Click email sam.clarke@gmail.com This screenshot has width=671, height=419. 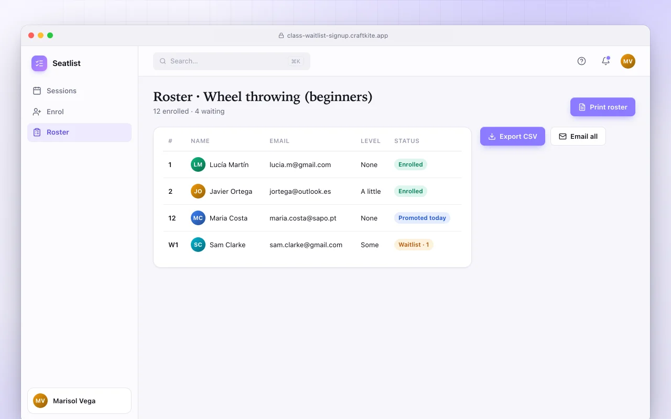306,245
